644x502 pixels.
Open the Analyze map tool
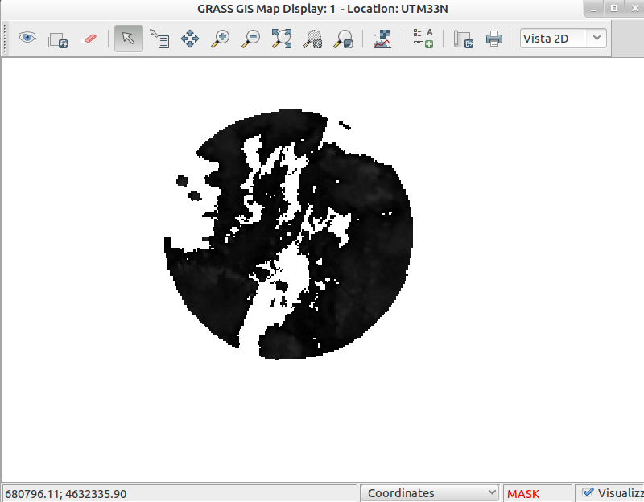[382, 39]
